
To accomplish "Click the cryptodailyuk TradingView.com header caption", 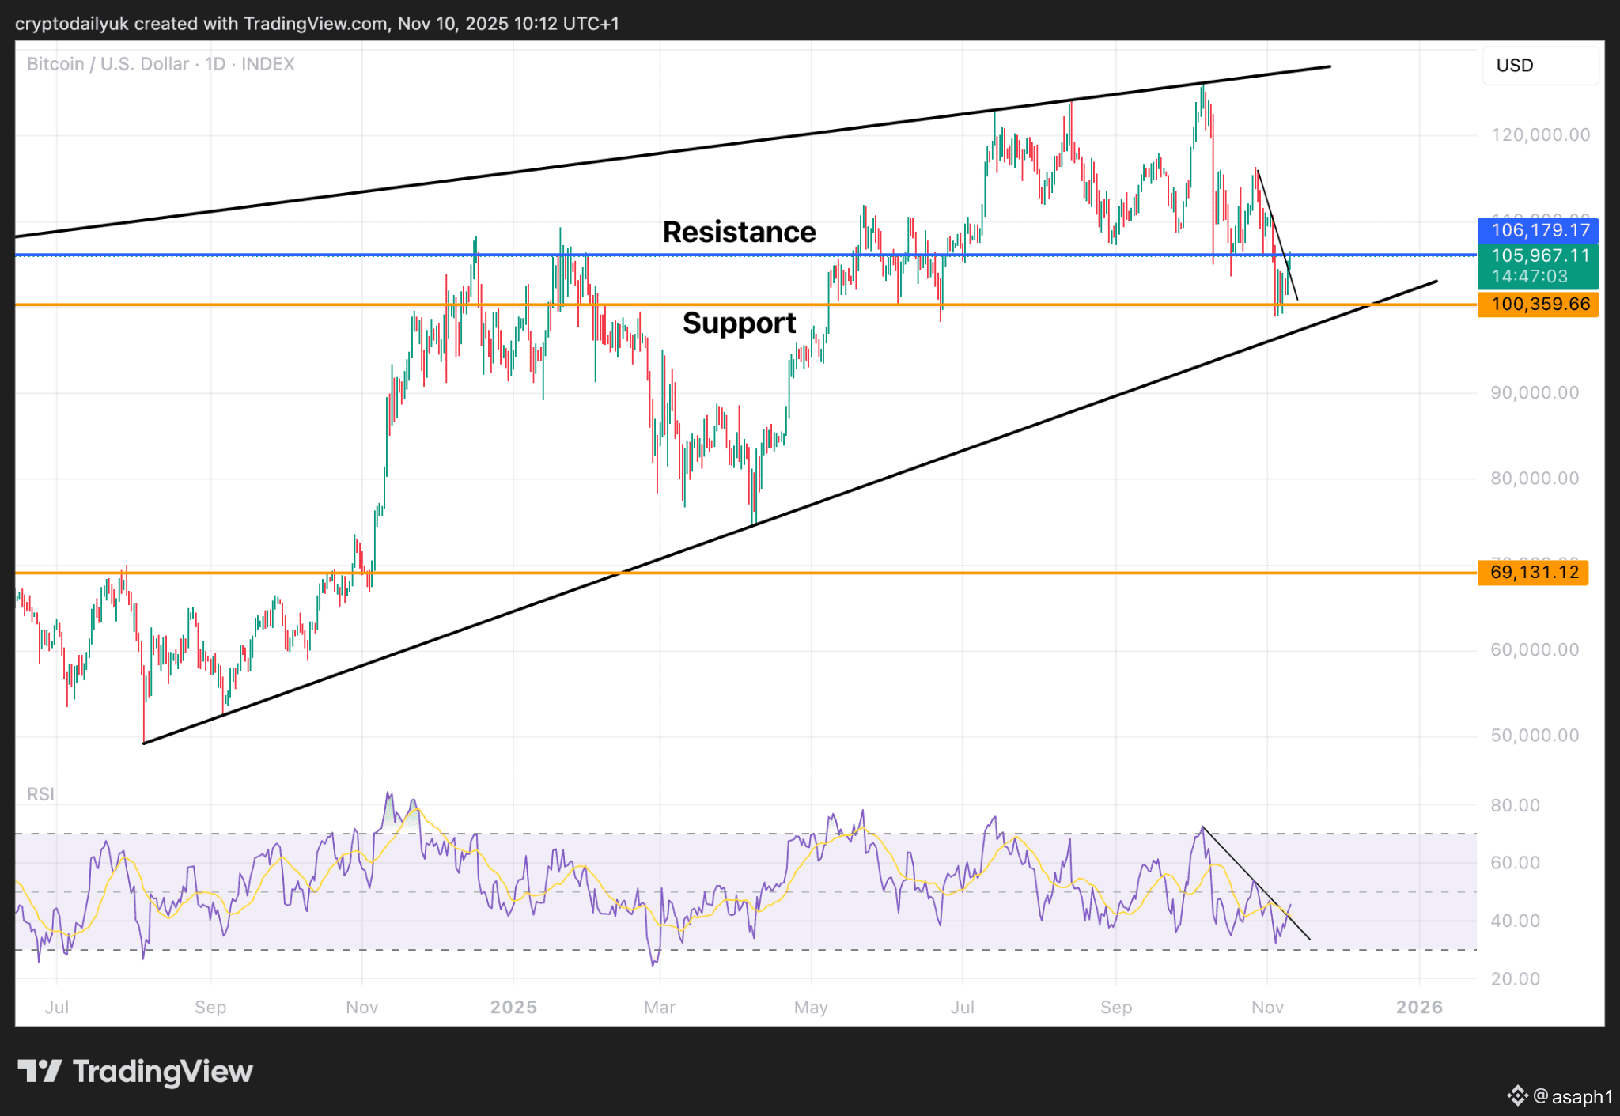I will click(x=316, y=24).
